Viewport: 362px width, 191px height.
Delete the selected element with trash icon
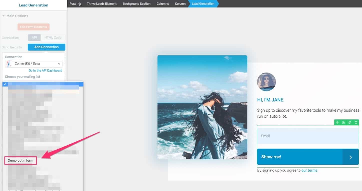click(356, 122)
